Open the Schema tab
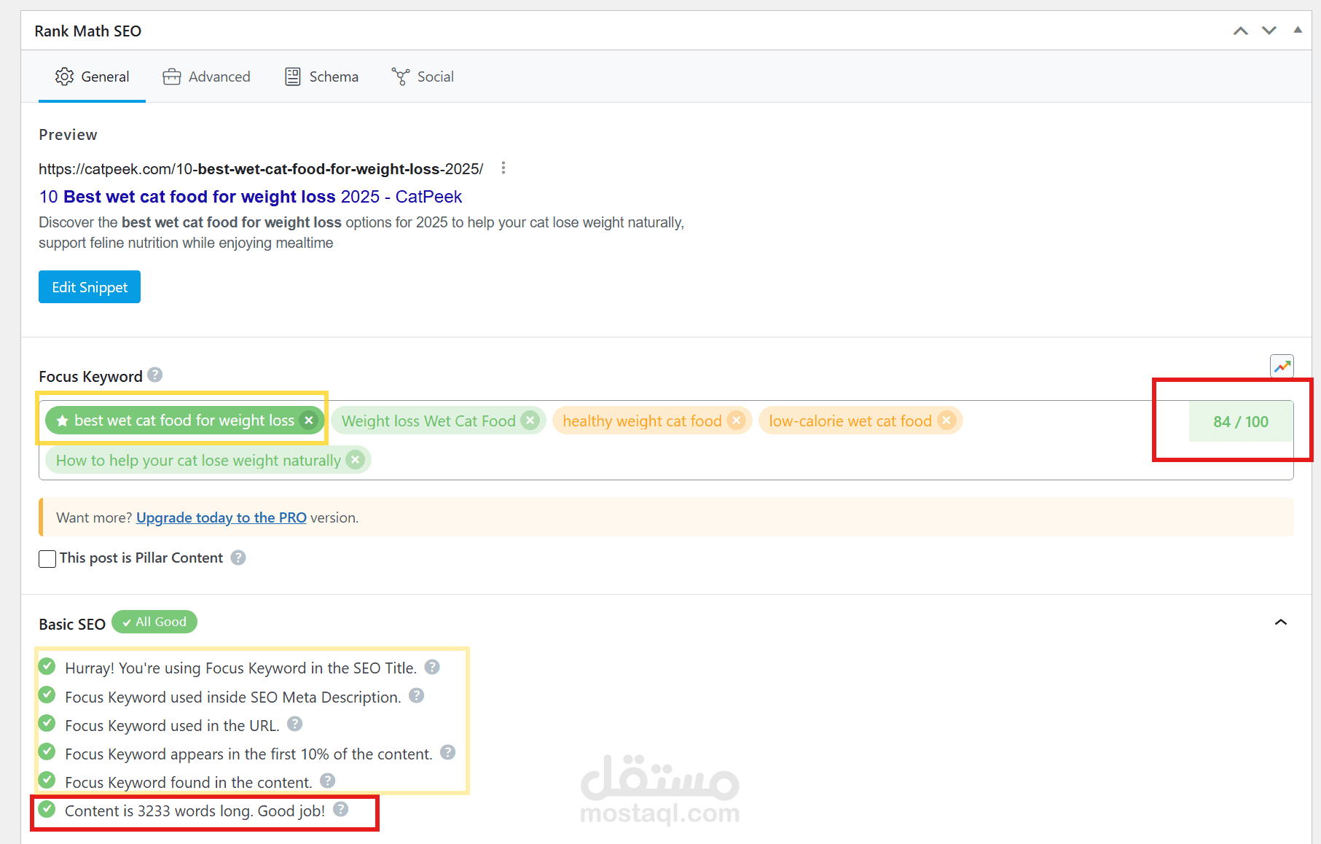This screenshot has width=1321, height=844. click(321, 77)
